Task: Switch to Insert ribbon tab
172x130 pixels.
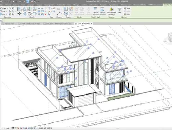Action: [23, 5]
